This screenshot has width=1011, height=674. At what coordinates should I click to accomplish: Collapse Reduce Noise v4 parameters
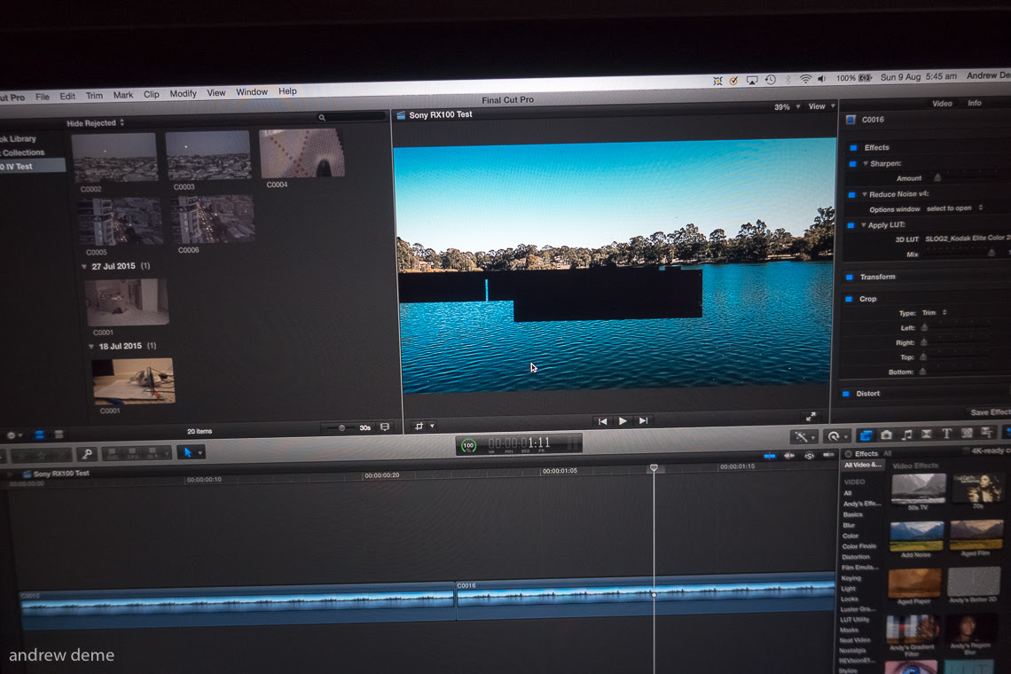pyautogui.click(x=865, y=194)
